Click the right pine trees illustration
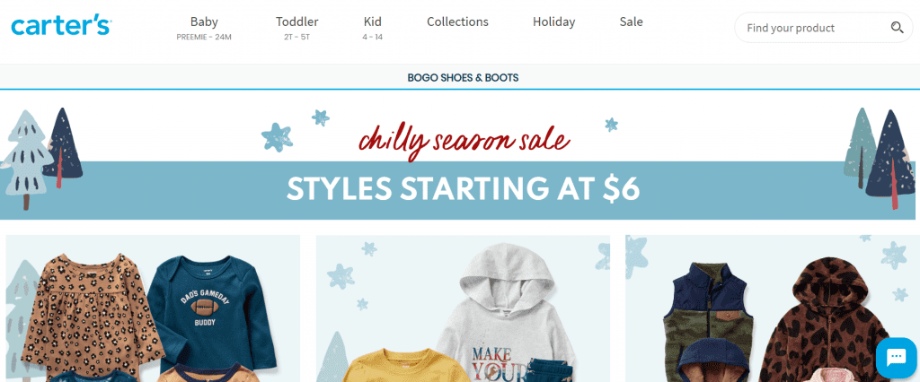 point(879,156)
